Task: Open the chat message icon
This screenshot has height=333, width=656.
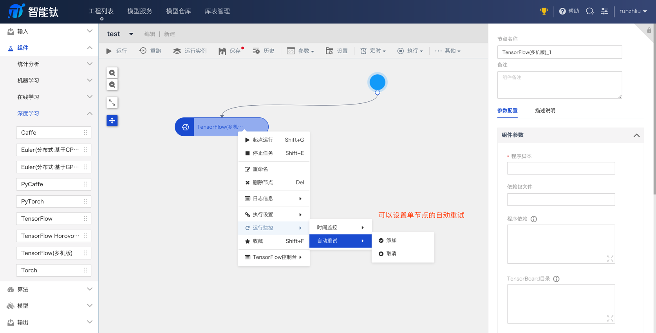Action: [x=589, y=11]
